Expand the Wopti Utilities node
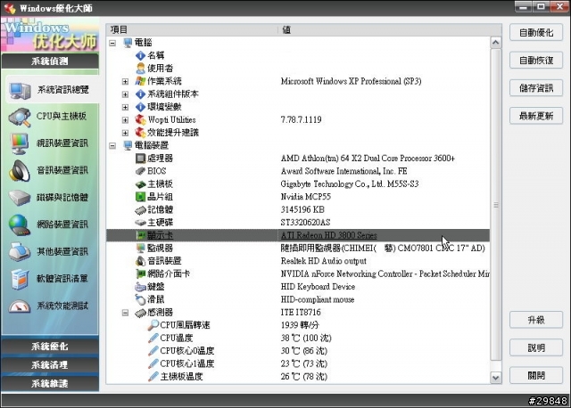The image size is (571, 408). click(125, 120)
